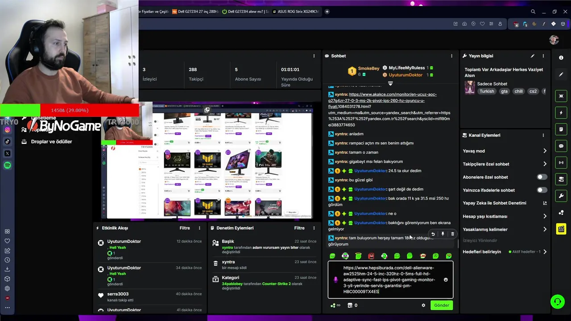Open Sohbet panel three-dots menu

coord(451,56)
